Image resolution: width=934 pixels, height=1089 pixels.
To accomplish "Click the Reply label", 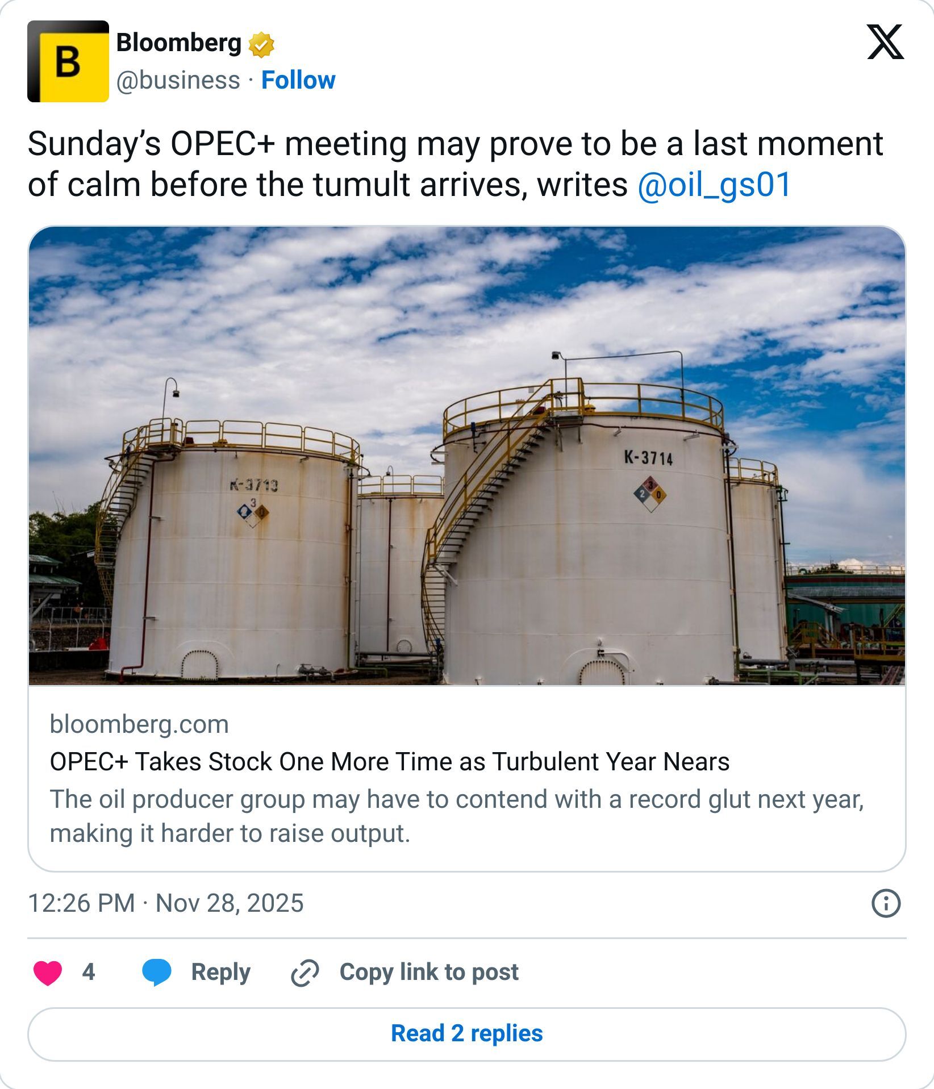I will [221, 973].
